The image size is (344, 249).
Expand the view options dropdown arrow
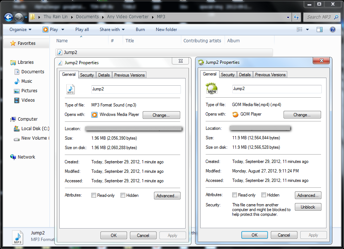(307, 30)
